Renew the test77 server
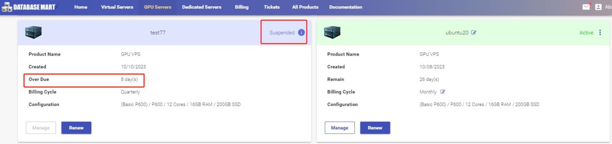The height and width of the screenshot is (144, 612). click(76, 128)
